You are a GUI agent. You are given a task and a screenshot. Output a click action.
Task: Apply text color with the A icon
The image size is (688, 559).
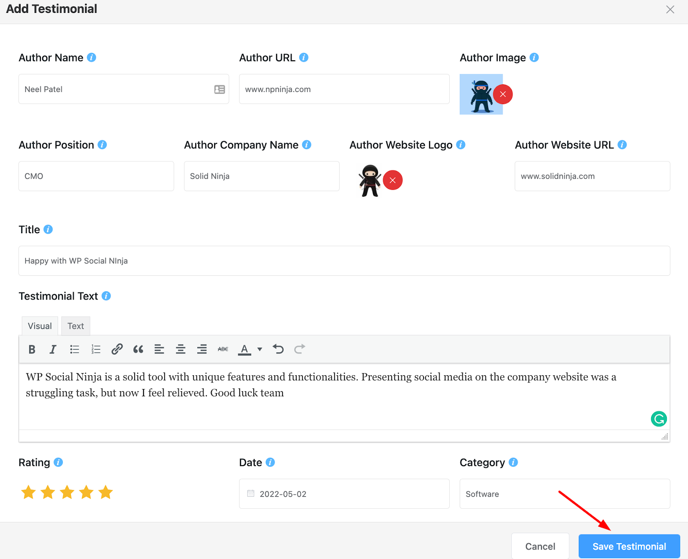pos(244,349)
